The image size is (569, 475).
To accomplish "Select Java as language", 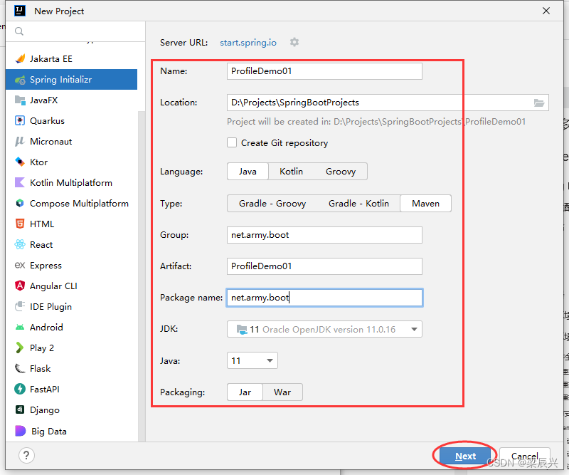I will click(248, 171).
